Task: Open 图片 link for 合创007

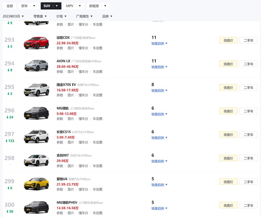Action: [x=71, y=166]
